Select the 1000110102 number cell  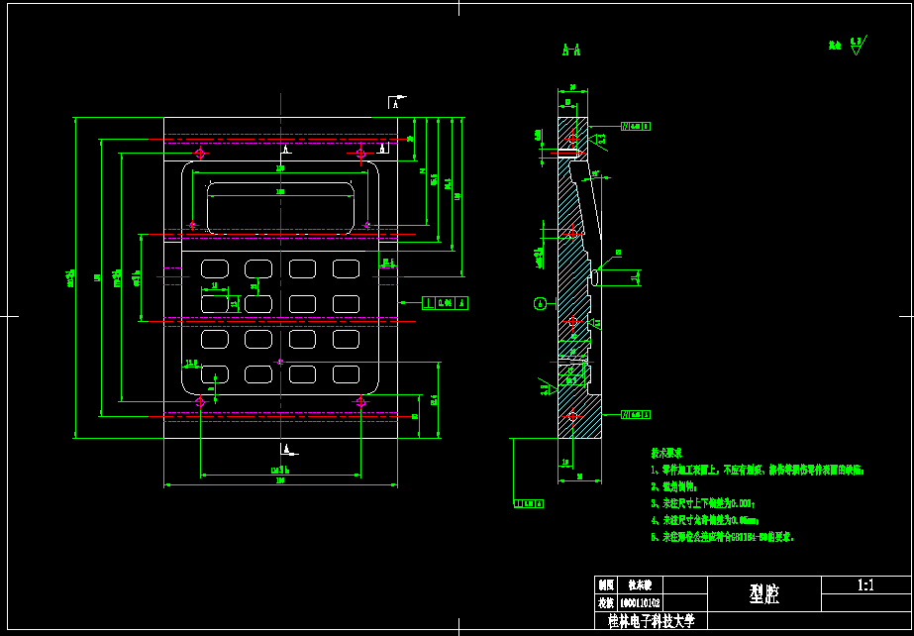click(639, 602)
